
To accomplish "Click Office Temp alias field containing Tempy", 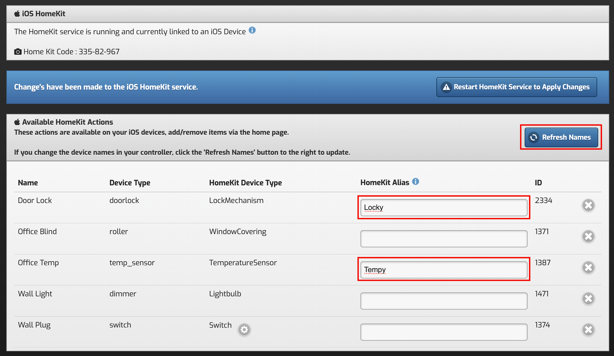I will (x=444, y=270).
